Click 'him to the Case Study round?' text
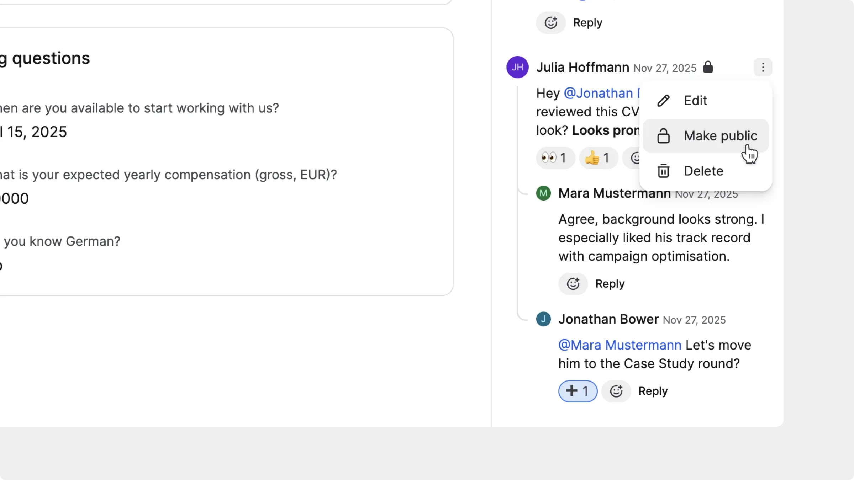This screenshot has width=854, height=480. pos(649,364)
